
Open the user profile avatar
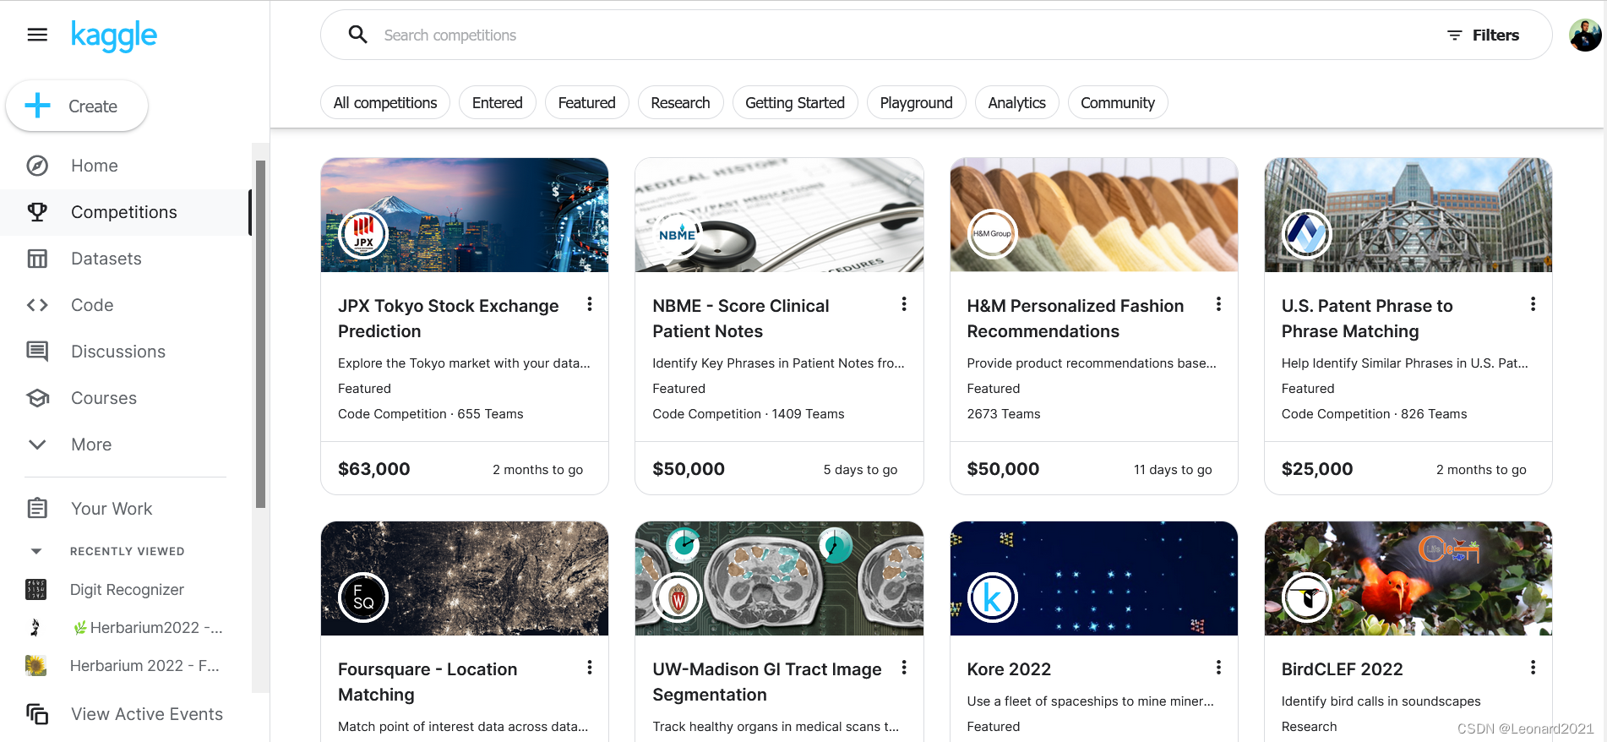(1584, 35)
